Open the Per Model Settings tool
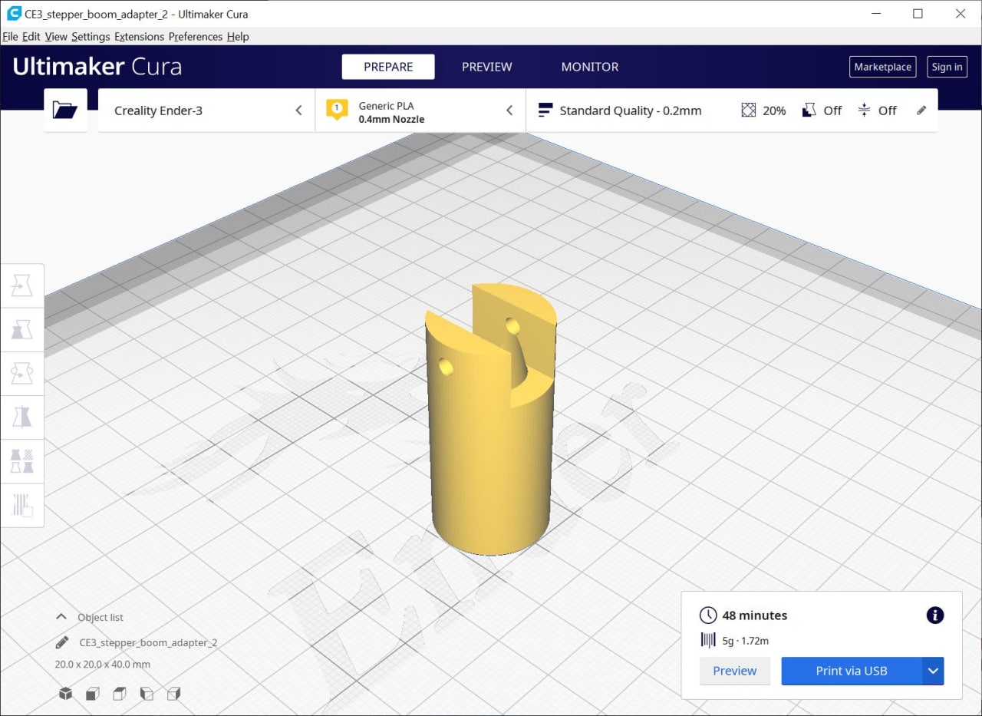The image size is (982, 716). pyautogui.click(x=22, y=461)
